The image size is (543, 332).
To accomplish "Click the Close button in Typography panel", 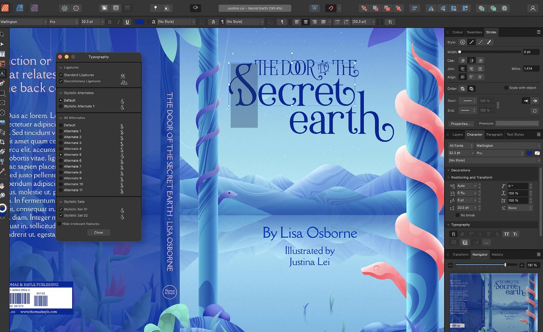I will [x=98, y=232].
